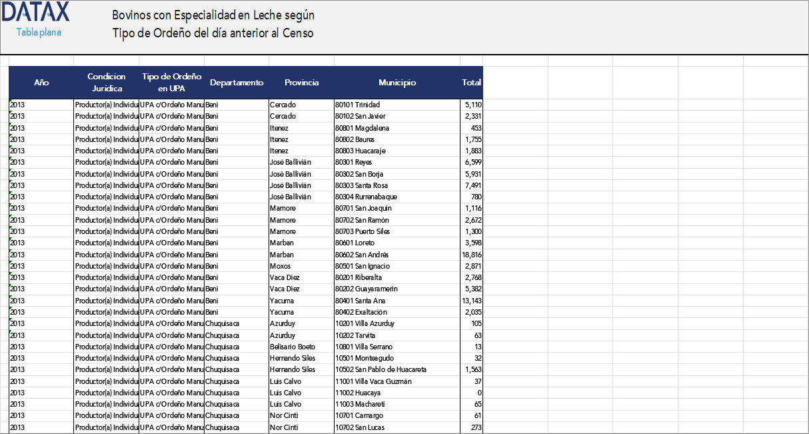Open the Tabla plana link
The image size is (809, 434).
[x=39, y=32]
